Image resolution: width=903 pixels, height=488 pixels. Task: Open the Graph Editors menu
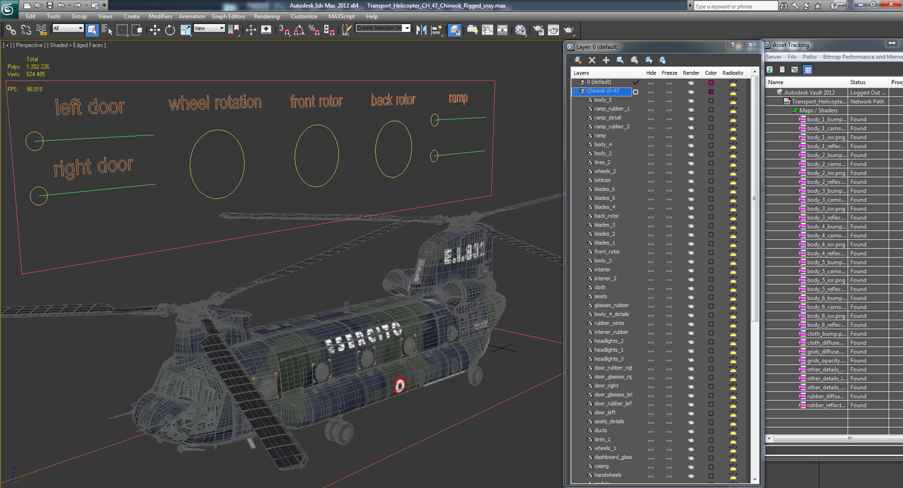pyautogui.click(x=228, y=16)
